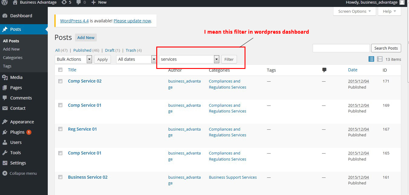Go to Categories in the Posts submenu
Viewport: 409px width, 195px height.
13,57
